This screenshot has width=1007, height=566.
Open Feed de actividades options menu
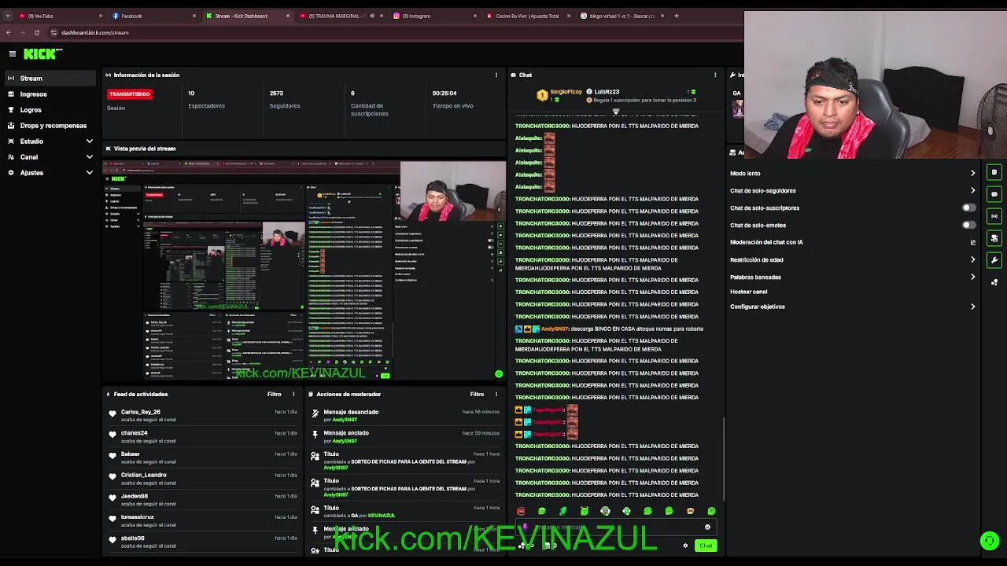[x=293, y=394]
